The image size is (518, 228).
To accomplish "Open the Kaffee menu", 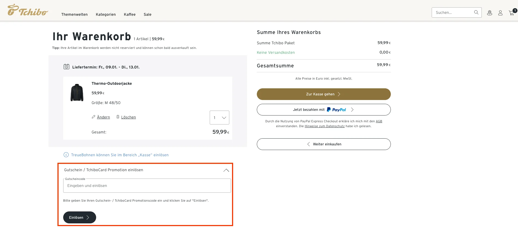I will point(130,14).
